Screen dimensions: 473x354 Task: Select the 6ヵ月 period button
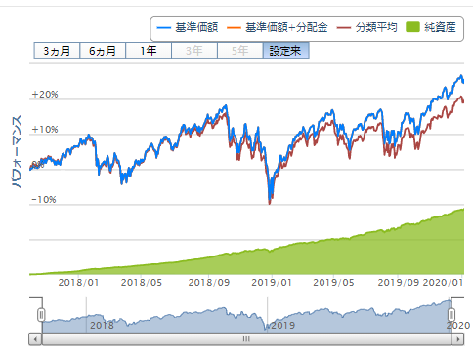coord(103,51)
